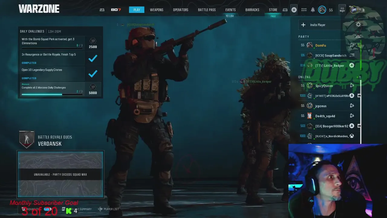Click the Legendary Supply Crates completed checkmark
Image resolution: width=387 pixels, height=218 pixels.
93,74
